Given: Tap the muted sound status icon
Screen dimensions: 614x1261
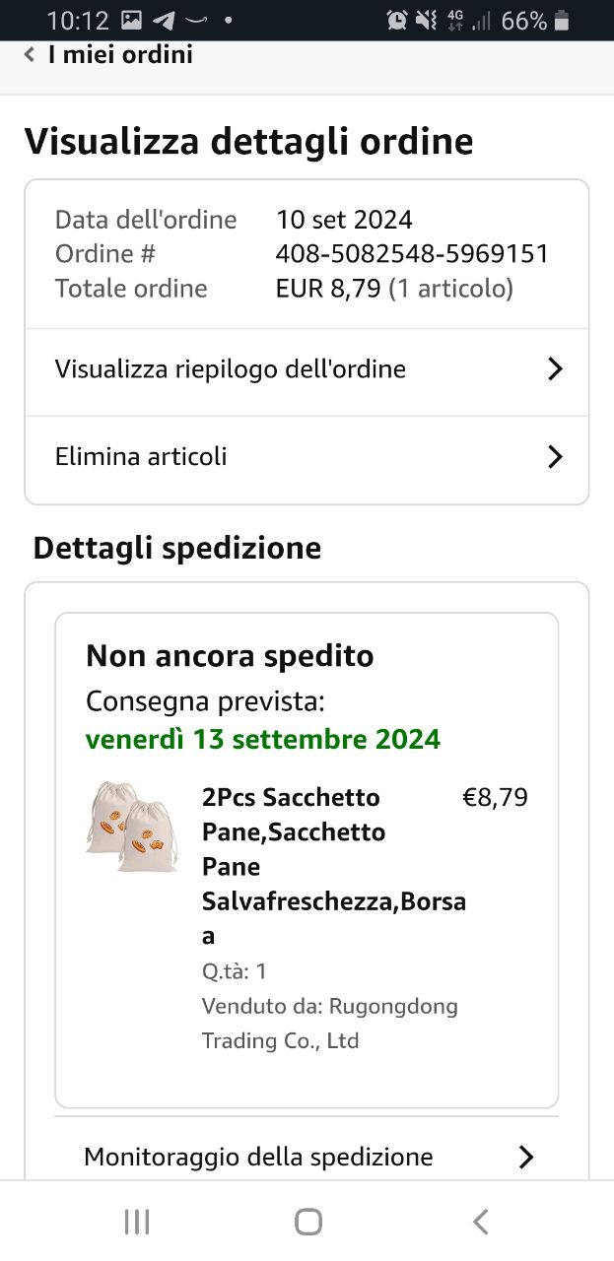Looking at the screenshot, I should (x=426, y=21).
